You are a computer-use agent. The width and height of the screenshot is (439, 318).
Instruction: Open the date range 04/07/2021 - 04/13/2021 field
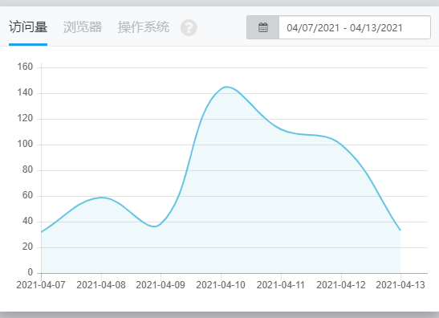[355, 27]
